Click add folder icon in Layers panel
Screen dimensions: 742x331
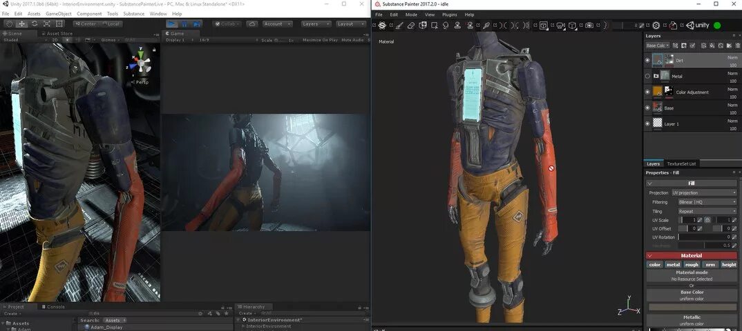[730, 46]
